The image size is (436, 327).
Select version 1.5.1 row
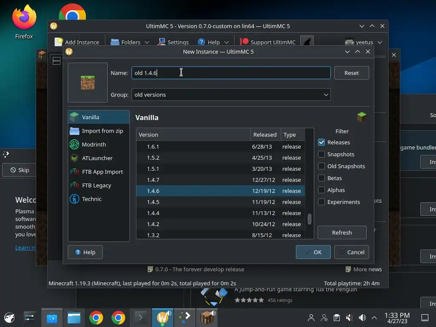point(221,169)
